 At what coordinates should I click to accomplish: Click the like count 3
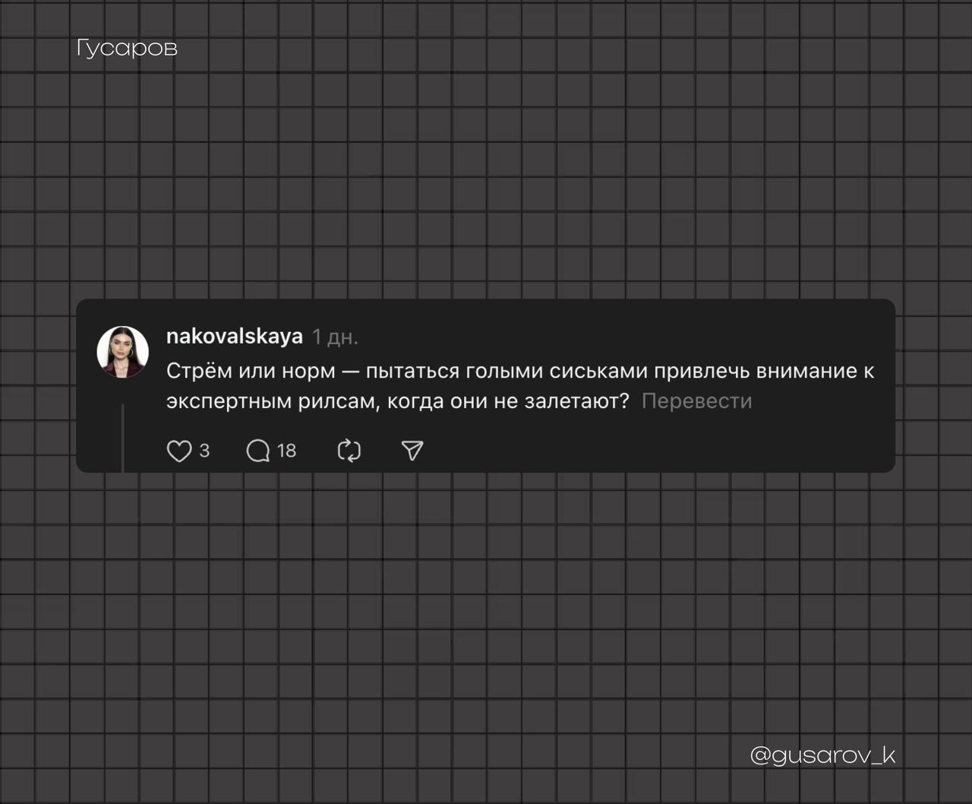(x=204, y=451)
